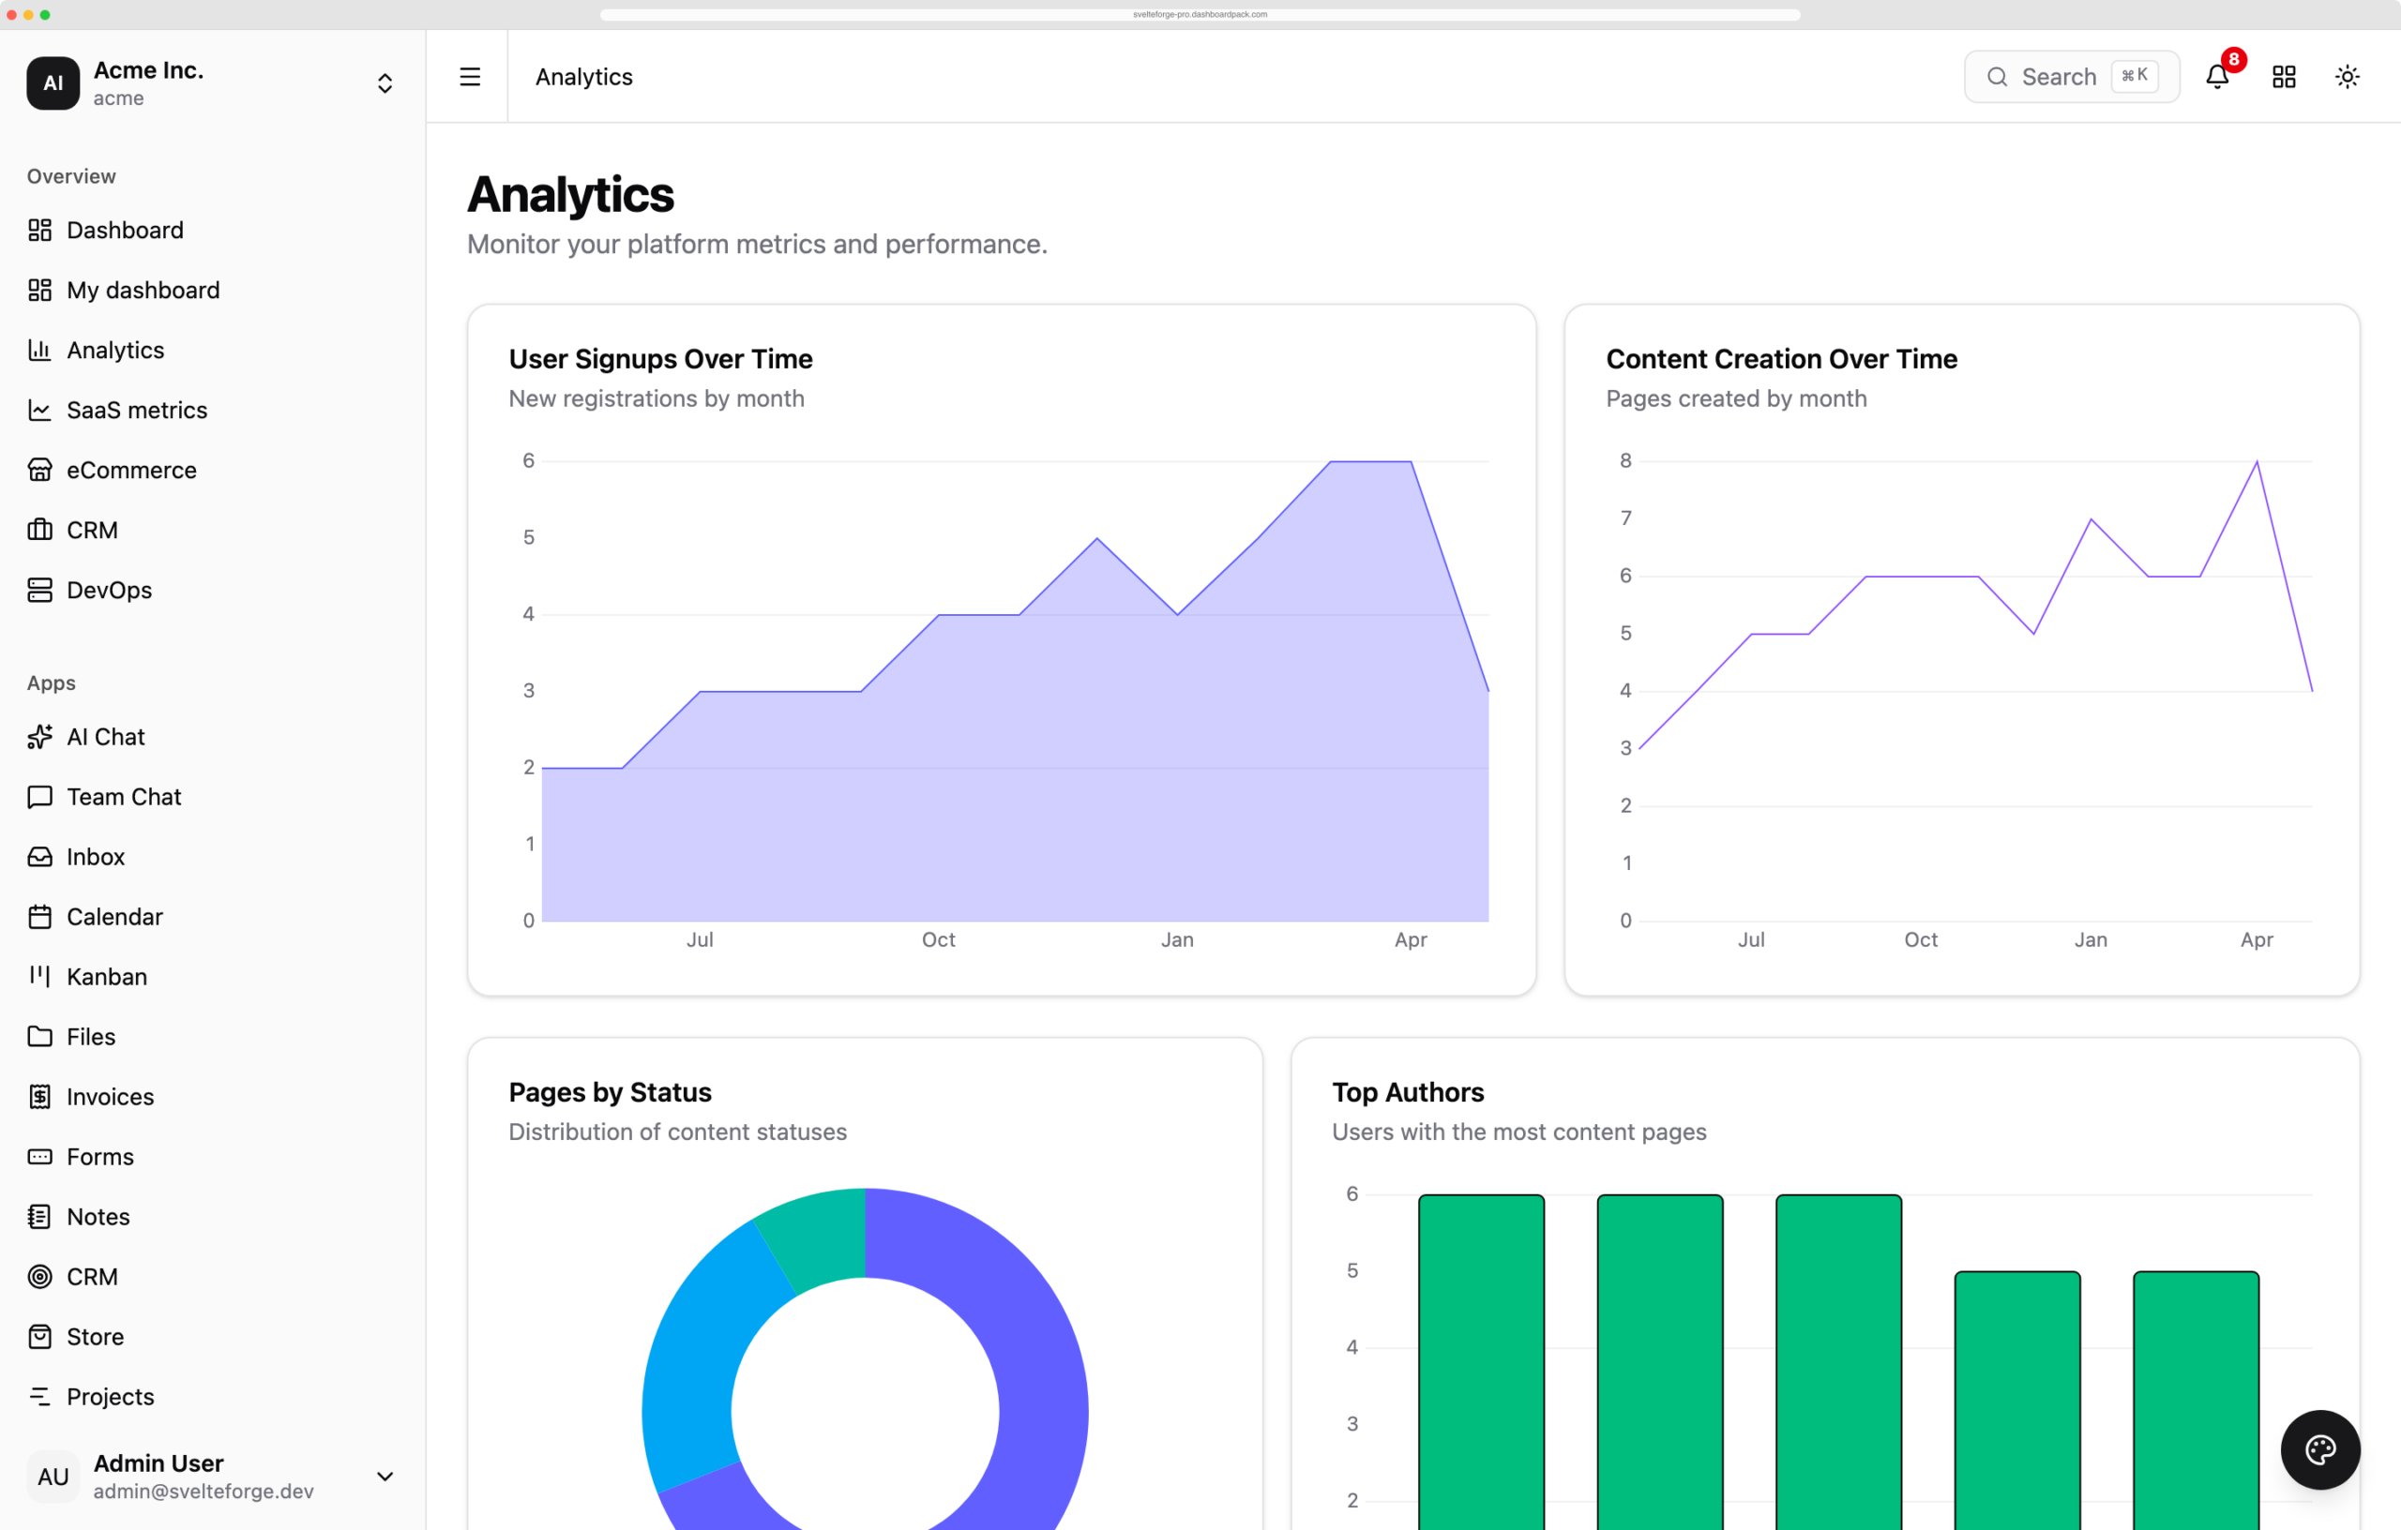Click the Invoices receipt icon
Image resolution: width=2401 pixels, height=1530 pixels.
(x=40, y=1097)
